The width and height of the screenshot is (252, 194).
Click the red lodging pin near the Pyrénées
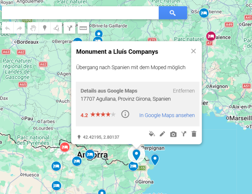pos(65,147)
